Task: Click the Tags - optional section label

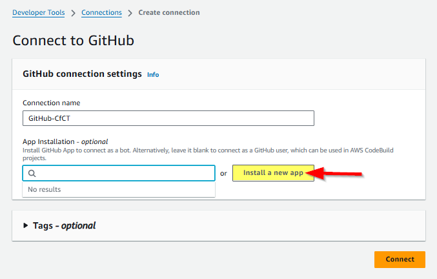Action: click(x=63, y=226)
